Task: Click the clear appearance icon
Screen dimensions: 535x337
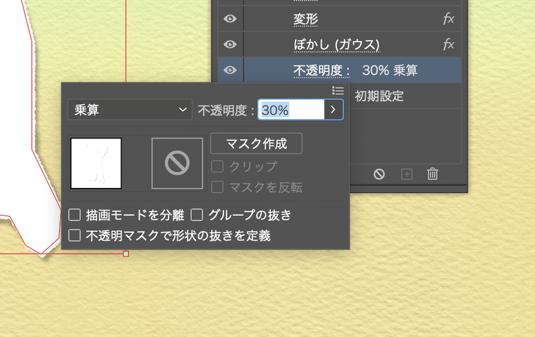Action: (x=379, y=174)
